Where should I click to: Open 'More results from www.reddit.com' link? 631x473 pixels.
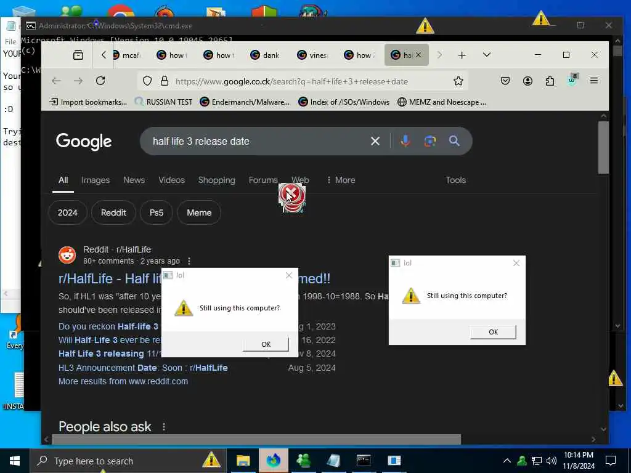123,381
